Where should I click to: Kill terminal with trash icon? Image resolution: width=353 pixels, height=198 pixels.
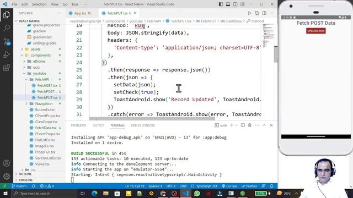click(250, 125)
